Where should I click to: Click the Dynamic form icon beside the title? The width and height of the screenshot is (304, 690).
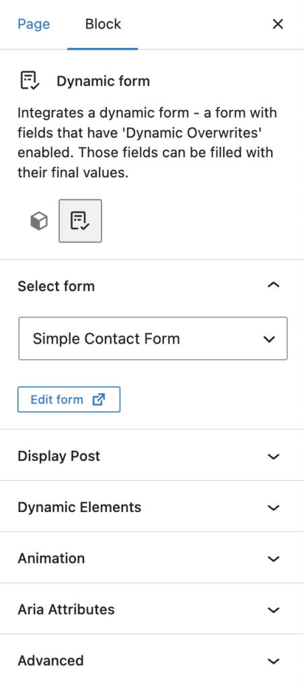click(30, 81)
